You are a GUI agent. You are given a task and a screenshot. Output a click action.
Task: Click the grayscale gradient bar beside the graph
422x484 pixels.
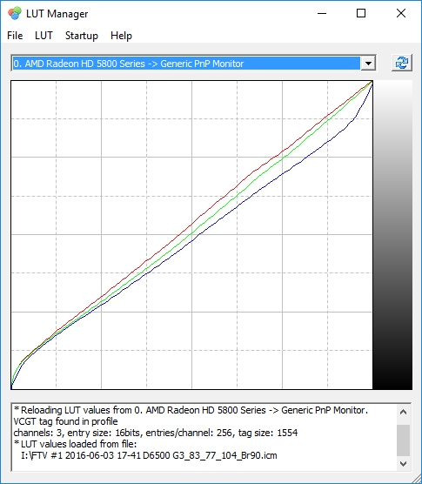click(392, 235)
